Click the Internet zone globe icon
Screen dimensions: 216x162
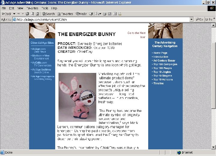point(179,152)
